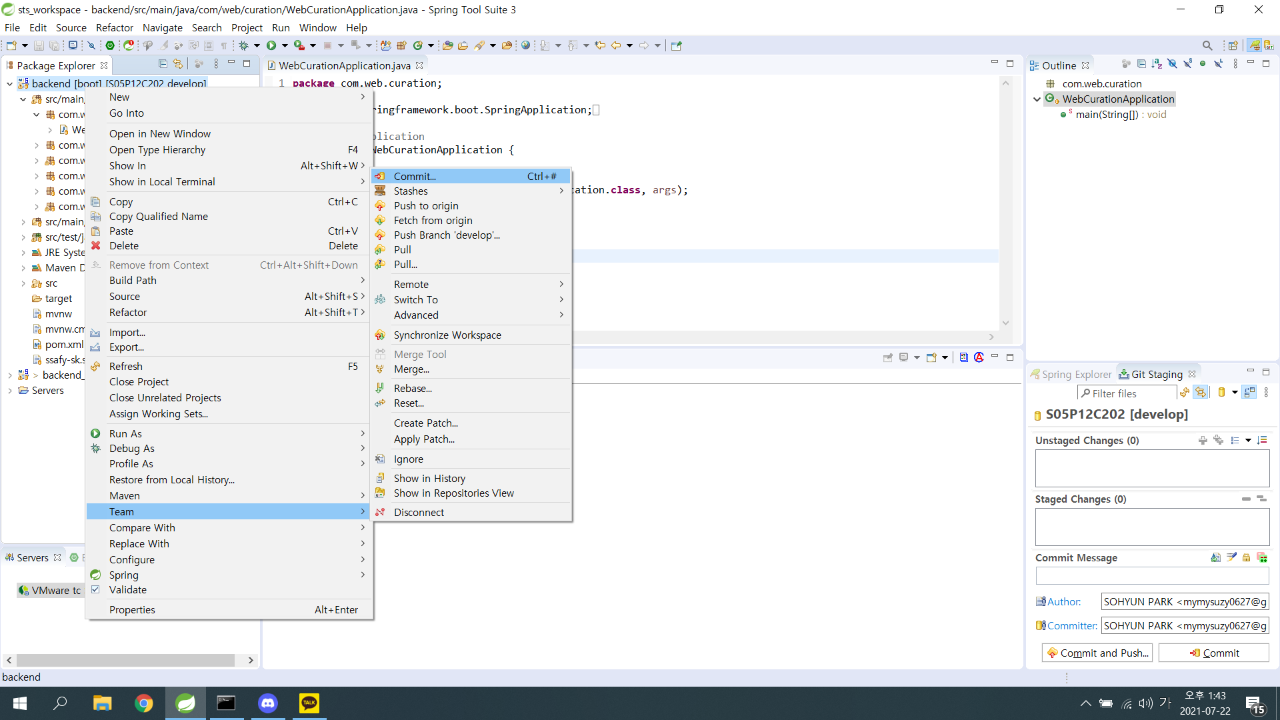Click the Package Explorer horizontal scrollbar
Image resolution: width=1280 pixels, height=720 pixels.
pyautogui.click(x=126, y=660)
